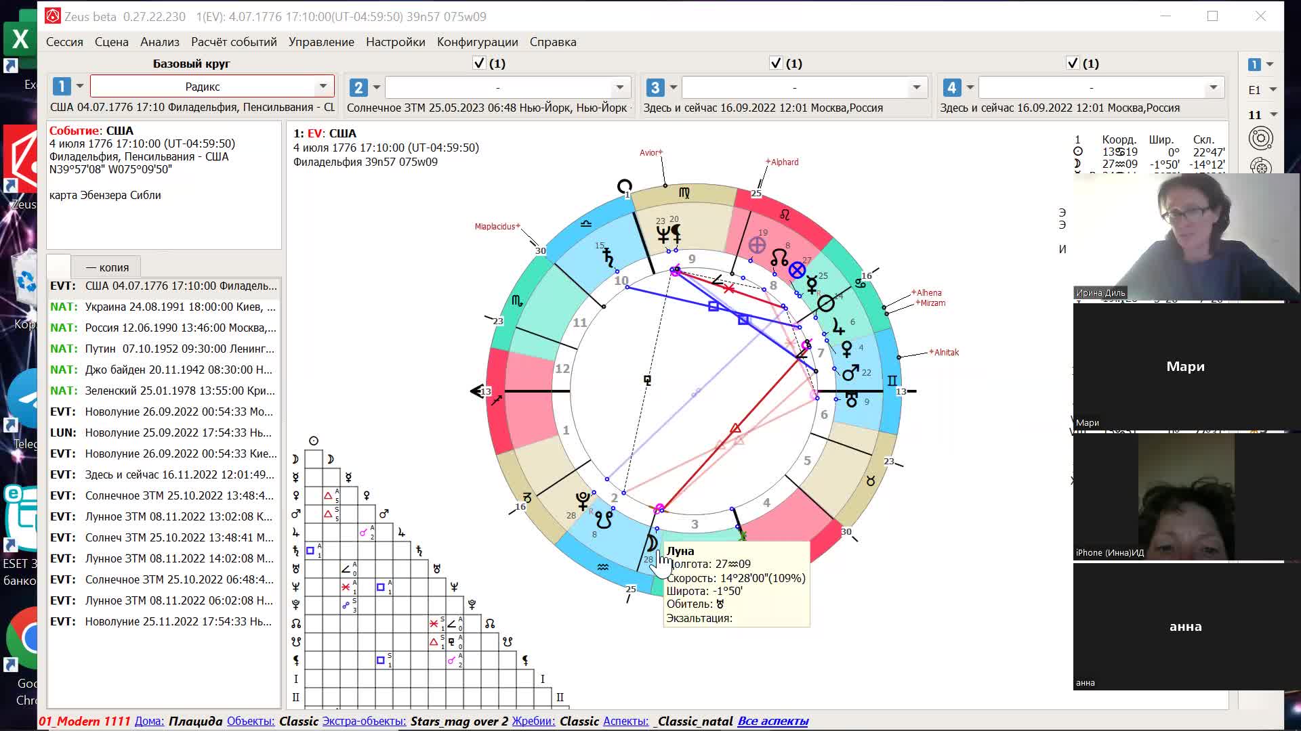
Task: Click the partly hidden wheel icon under the orbit icon
Action: pyautogui.click(x=1260, y=167)
